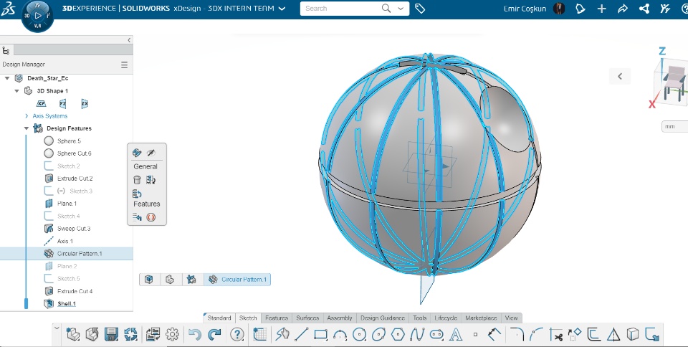Select the ZX plane icon

(85, 103)
